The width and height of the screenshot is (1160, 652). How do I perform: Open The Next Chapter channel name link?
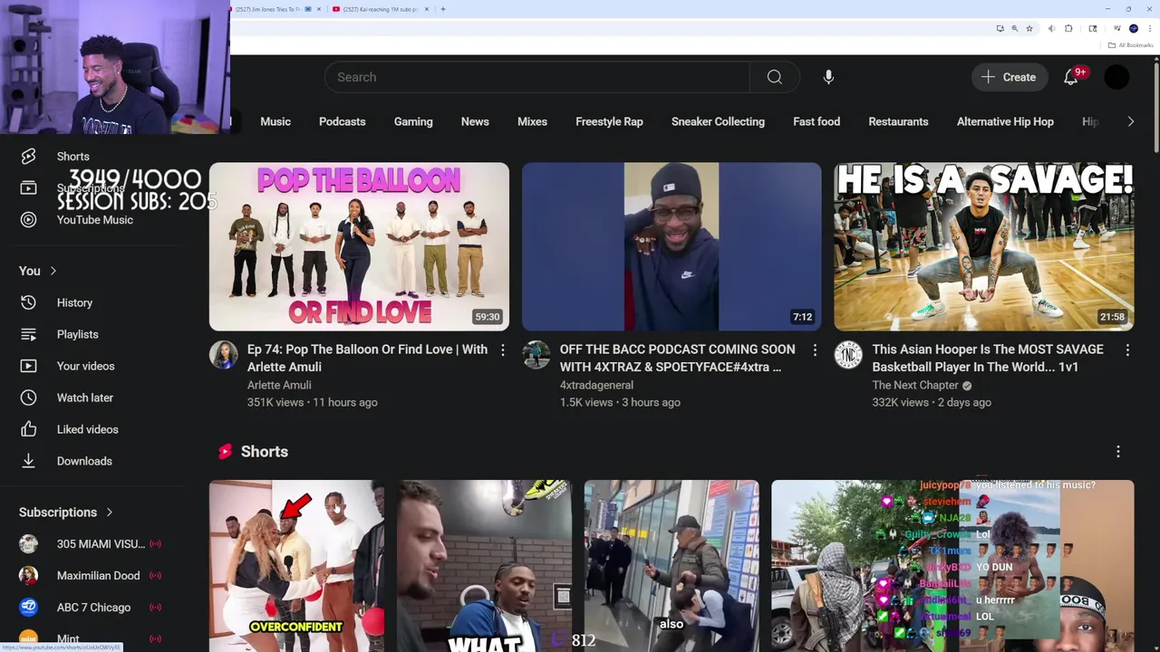[x=915, y=385]
